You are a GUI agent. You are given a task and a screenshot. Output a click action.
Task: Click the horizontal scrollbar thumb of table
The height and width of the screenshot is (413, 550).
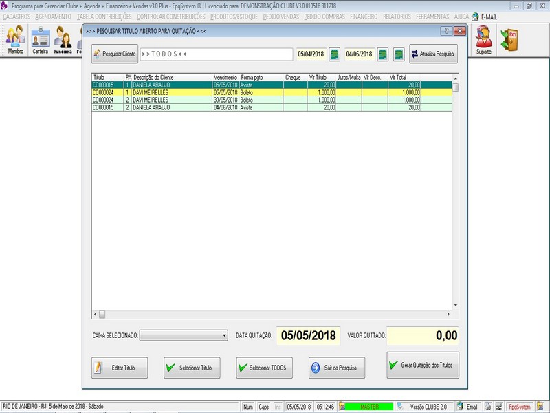102,315
